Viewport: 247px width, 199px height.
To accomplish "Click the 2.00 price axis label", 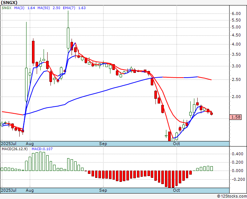I will pyautogui.click(x=236, y=97).
